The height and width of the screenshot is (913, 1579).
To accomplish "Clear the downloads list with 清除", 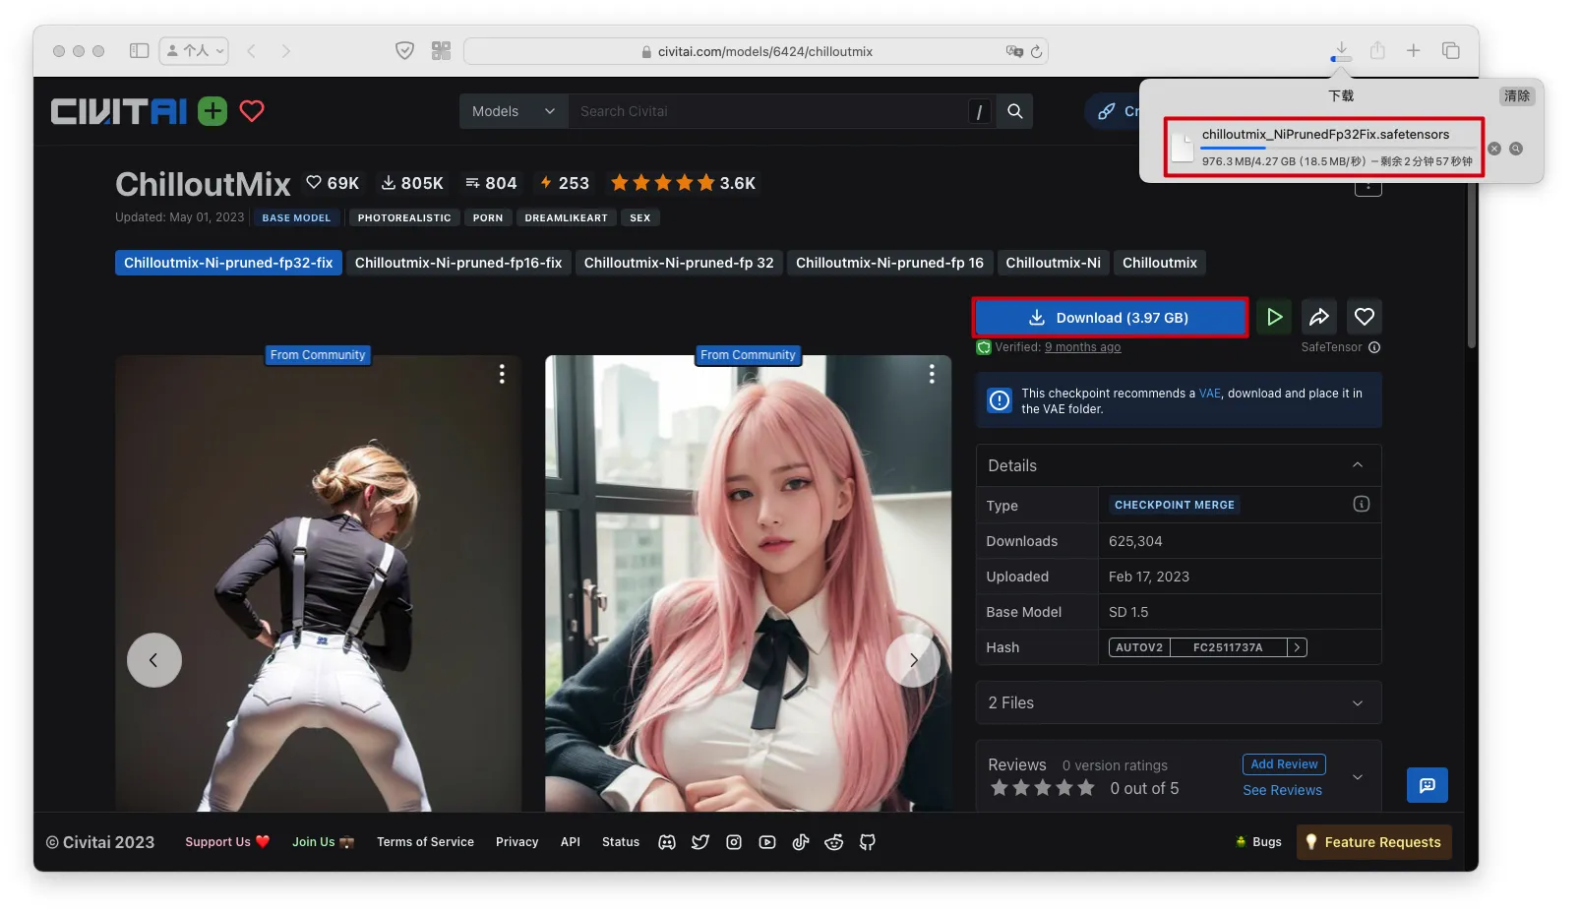I will click(x=1517, y=95).
